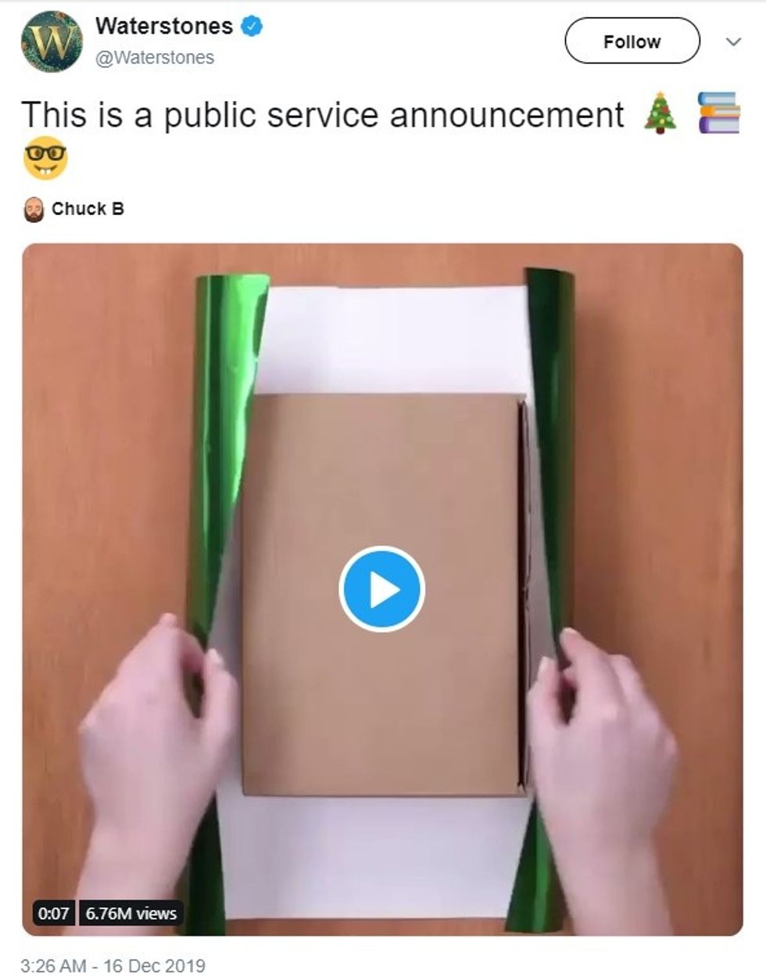The height and width of the screenshot is (976, 766).
Task: Follow the Waterstones account
Action: tap(632, 41)
